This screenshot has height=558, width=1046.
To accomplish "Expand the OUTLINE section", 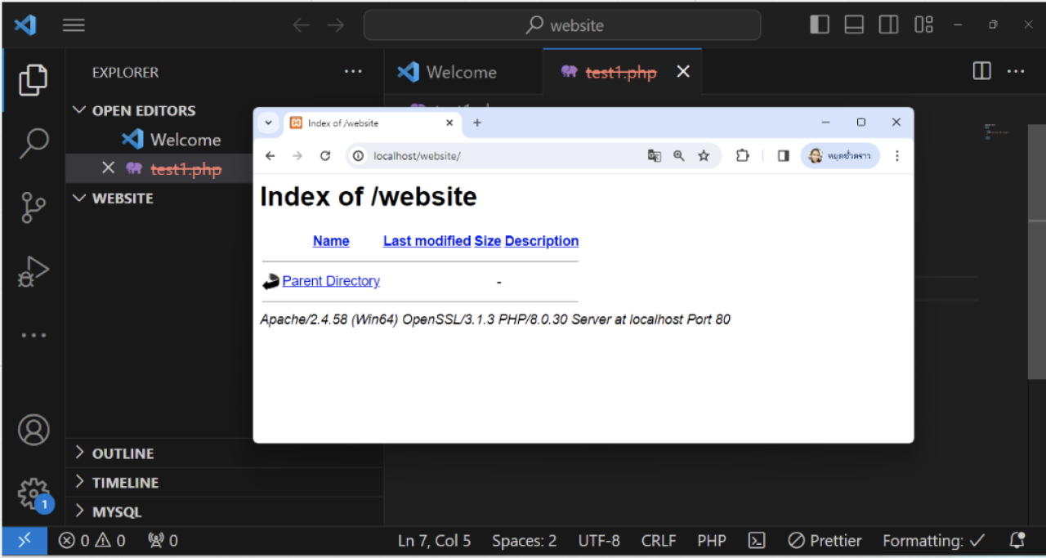I will tap(123, 453).
